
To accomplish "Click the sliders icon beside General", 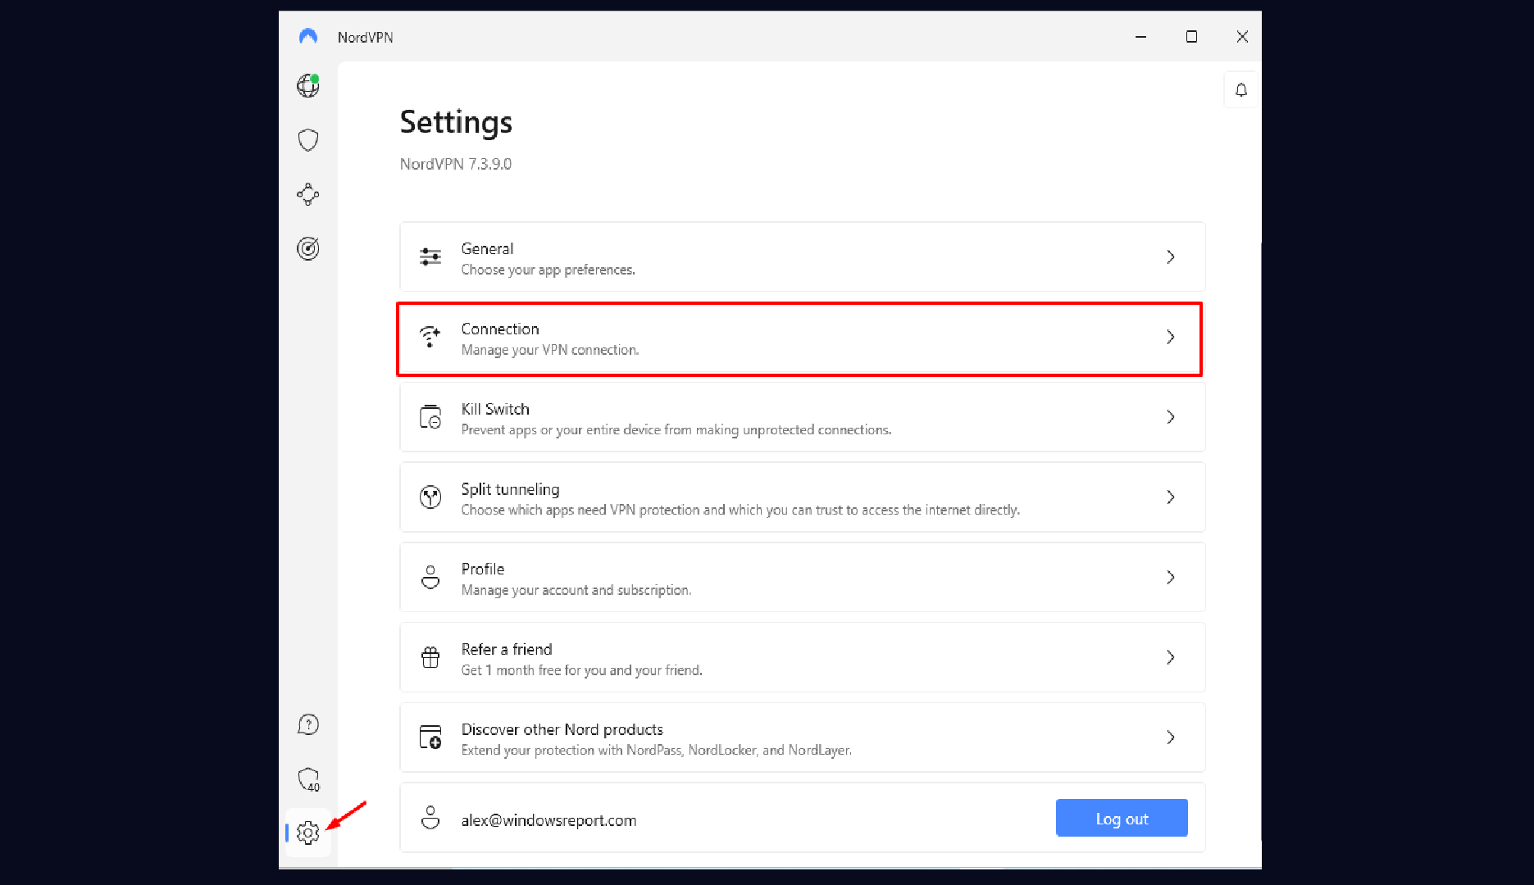I will pyautogui.click(x=430, y=257).
